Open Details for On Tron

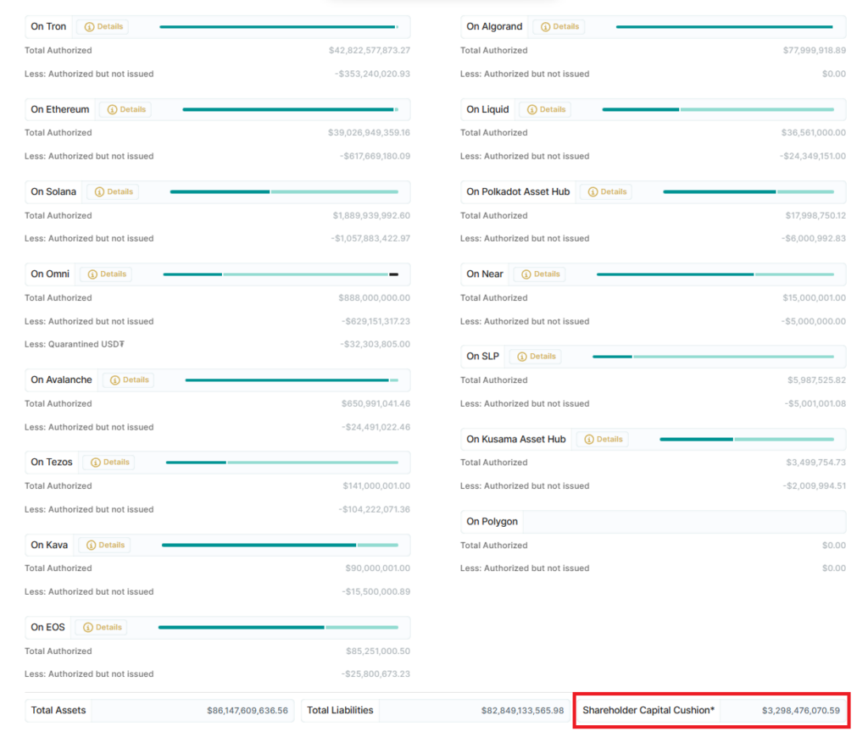coord(103,27)
